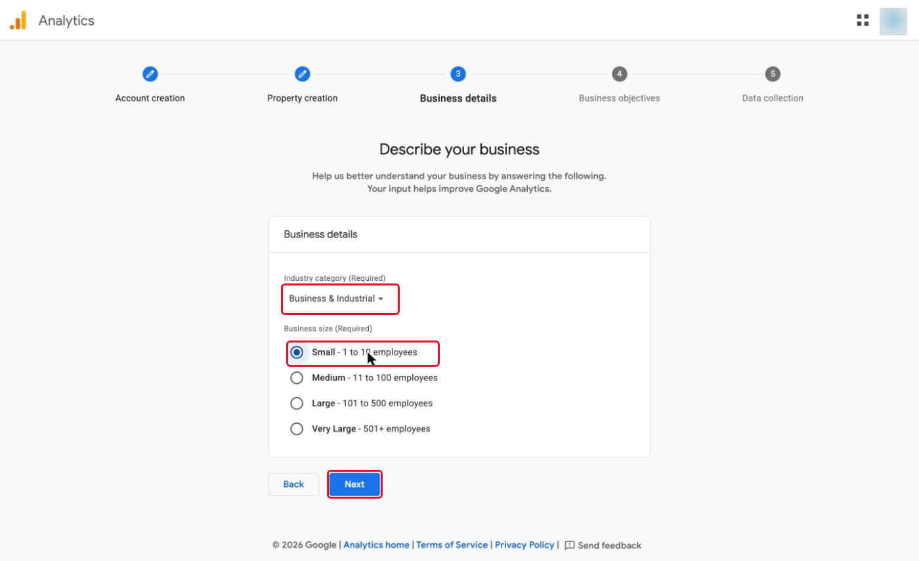
Task: Select Medium 11 to 100 employees option
Action: click(364, 378)
